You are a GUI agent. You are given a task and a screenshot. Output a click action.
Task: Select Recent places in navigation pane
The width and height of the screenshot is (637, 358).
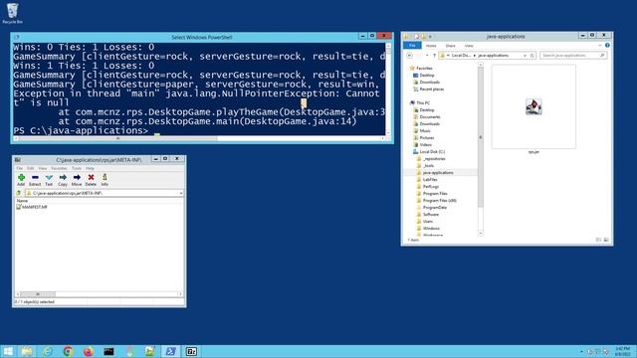coord(429,89)
